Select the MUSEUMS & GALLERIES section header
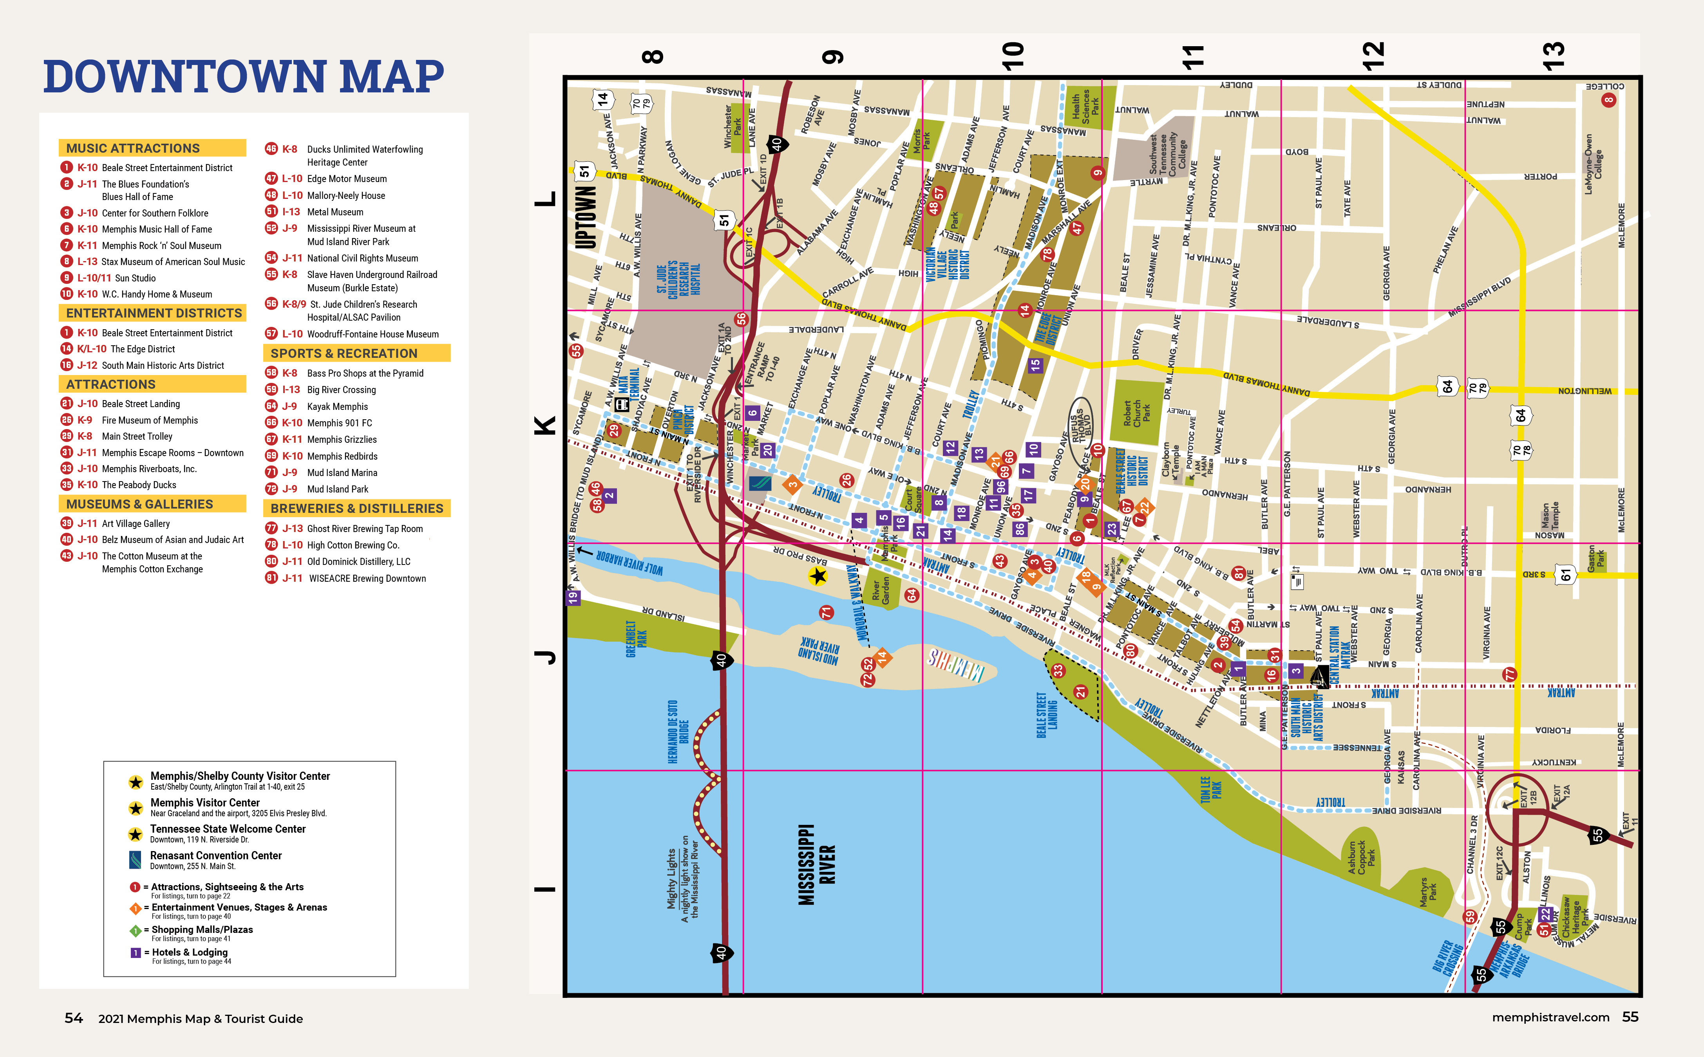Screen dimensions: 1704x1057 click(x=152, y=504)
